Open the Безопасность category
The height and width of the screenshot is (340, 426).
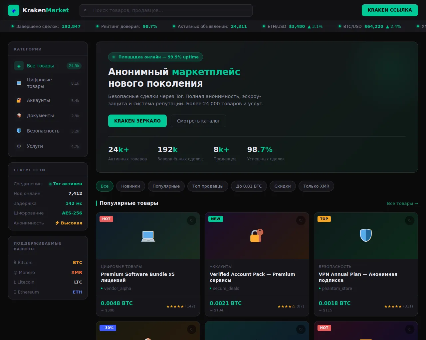[48, 131]
